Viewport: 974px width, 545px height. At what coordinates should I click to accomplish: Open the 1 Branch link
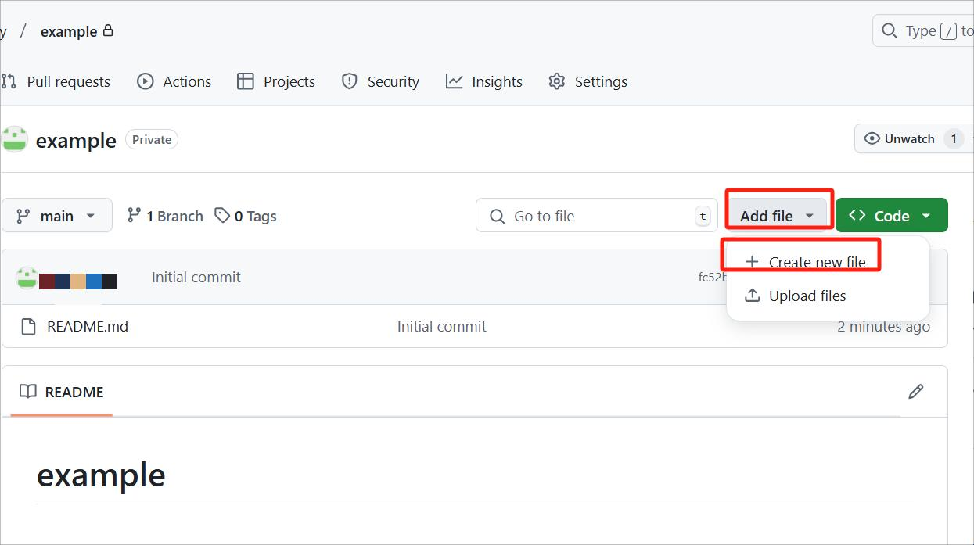click(x=165, y=216)
